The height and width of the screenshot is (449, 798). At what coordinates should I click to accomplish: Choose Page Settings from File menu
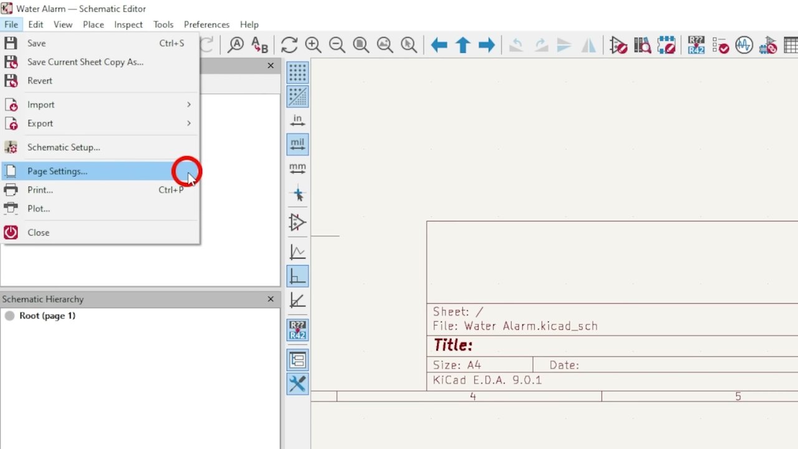point(100,171)
